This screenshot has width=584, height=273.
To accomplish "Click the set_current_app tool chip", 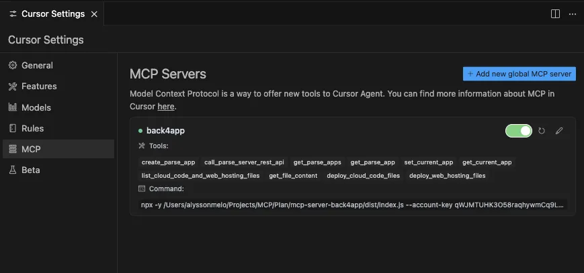I will tap(429, 162).
